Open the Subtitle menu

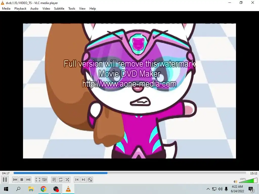59,9
